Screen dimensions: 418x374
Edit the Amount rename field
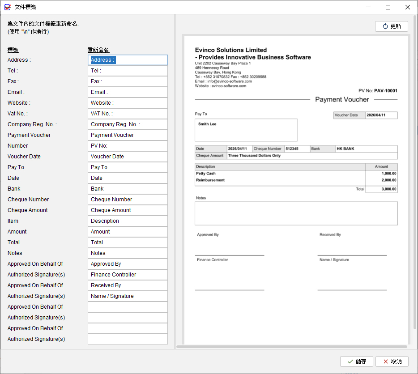tap(128, 232)
